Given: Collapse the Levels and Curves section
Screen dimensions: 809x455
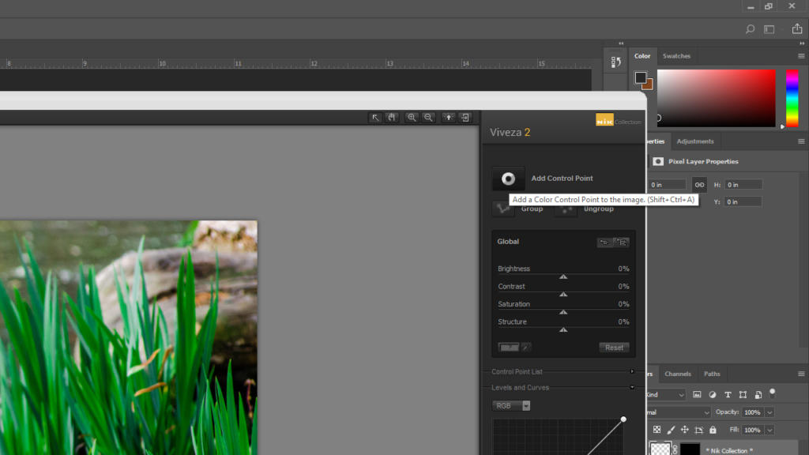Looking at the screenshot, I should click(x=632, y=387).
